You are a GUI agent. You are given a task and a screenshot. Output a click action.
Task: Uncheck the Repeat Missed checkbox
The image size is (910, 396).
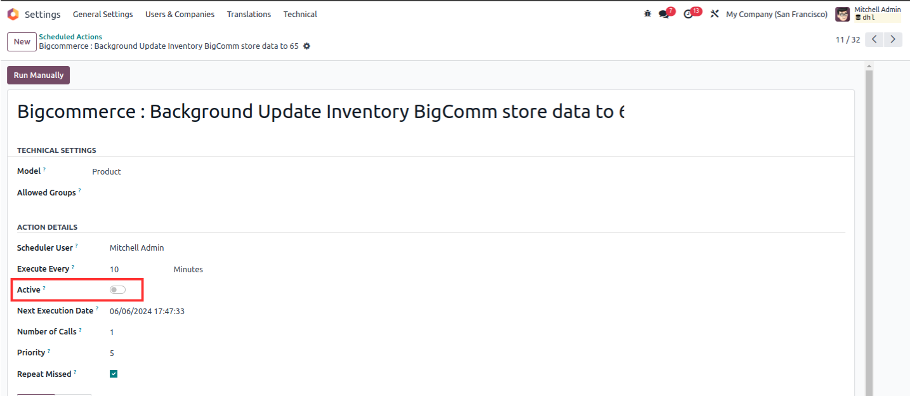click(x=114, y=374)
